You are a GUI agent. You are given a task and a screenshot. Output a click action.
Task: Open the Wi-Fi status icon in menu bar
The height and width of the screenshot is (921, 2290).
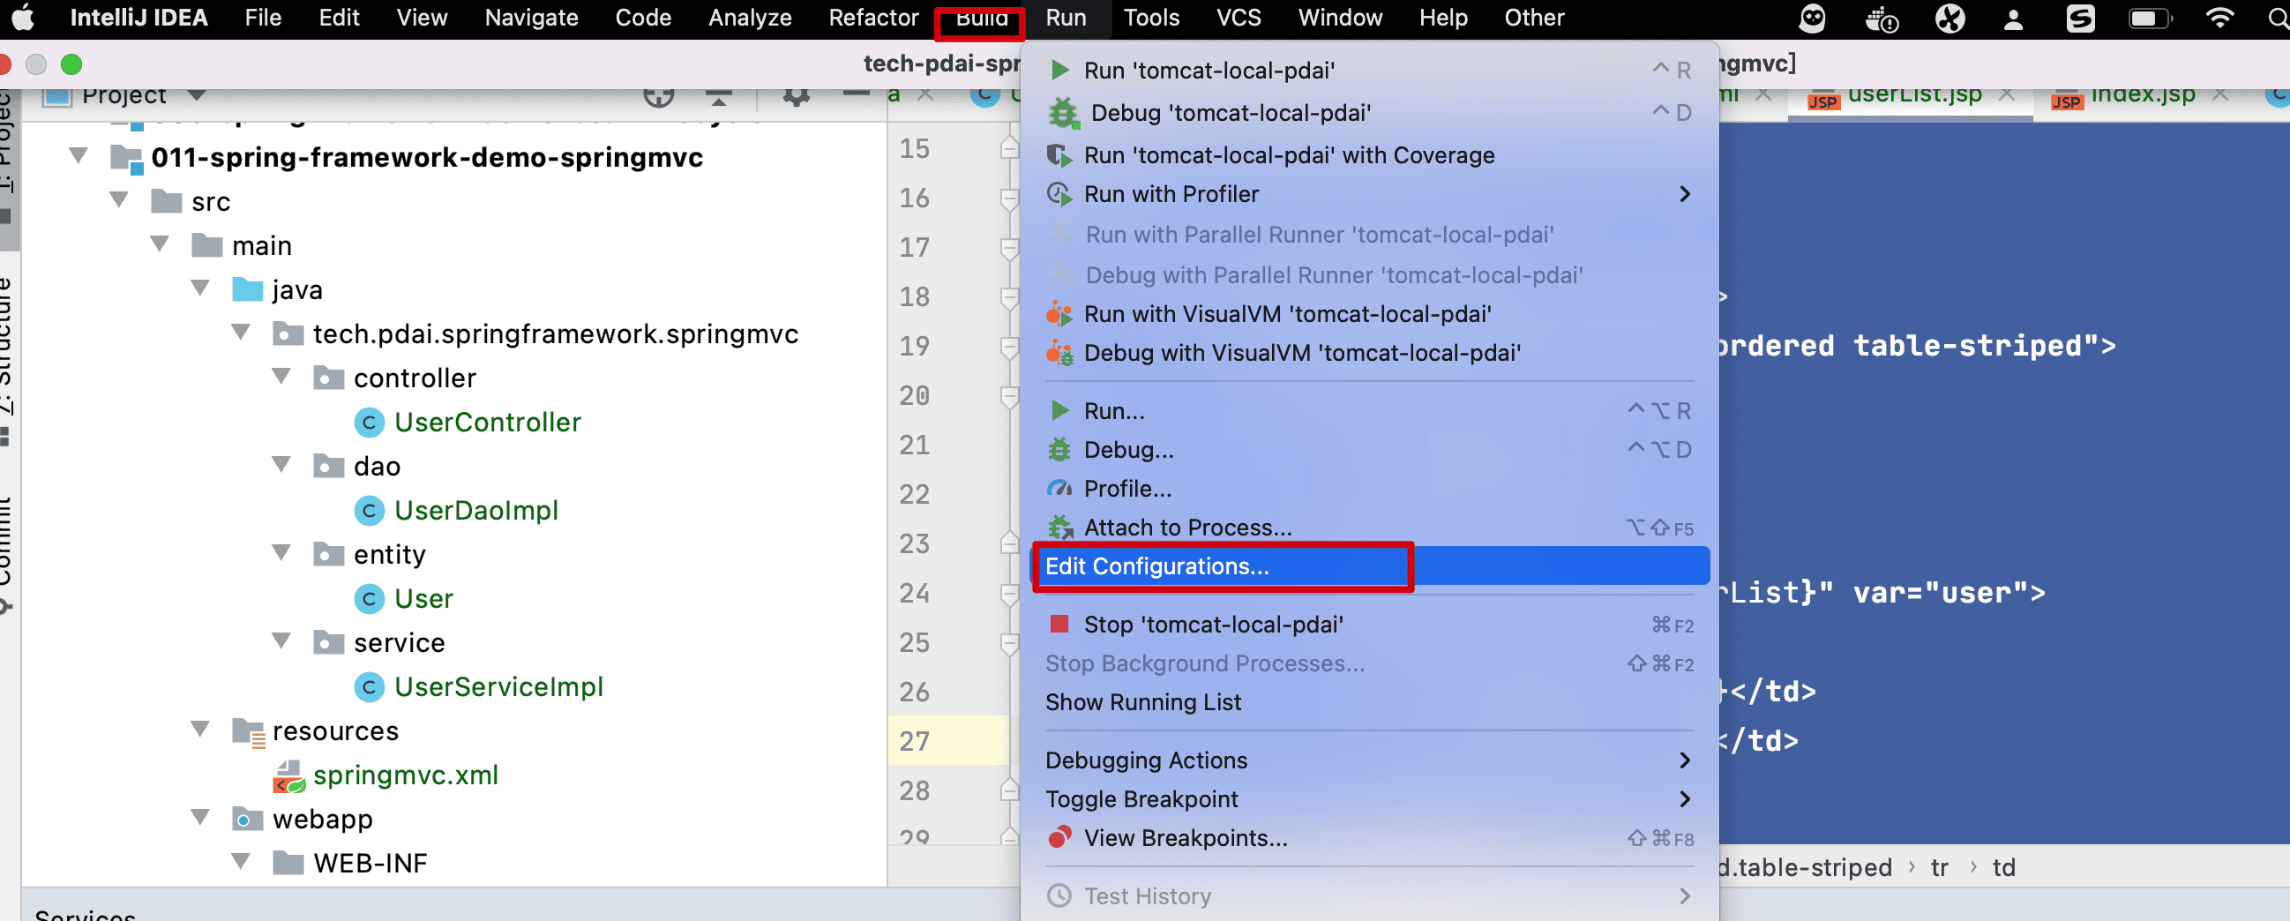point(2219,18)
